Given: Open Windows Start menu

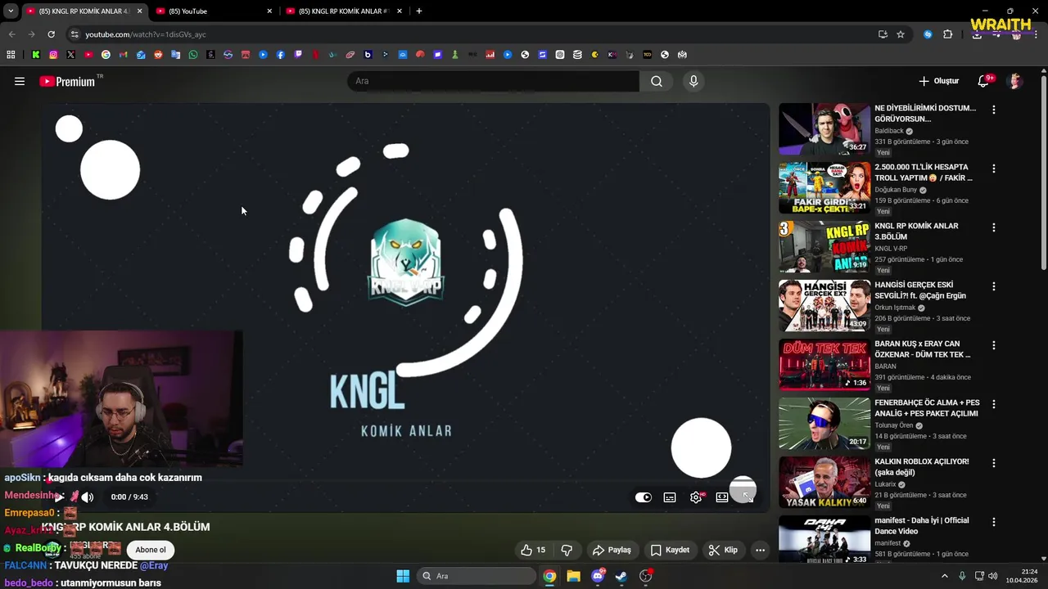Looking at the screenshot, I should [403, 576].
